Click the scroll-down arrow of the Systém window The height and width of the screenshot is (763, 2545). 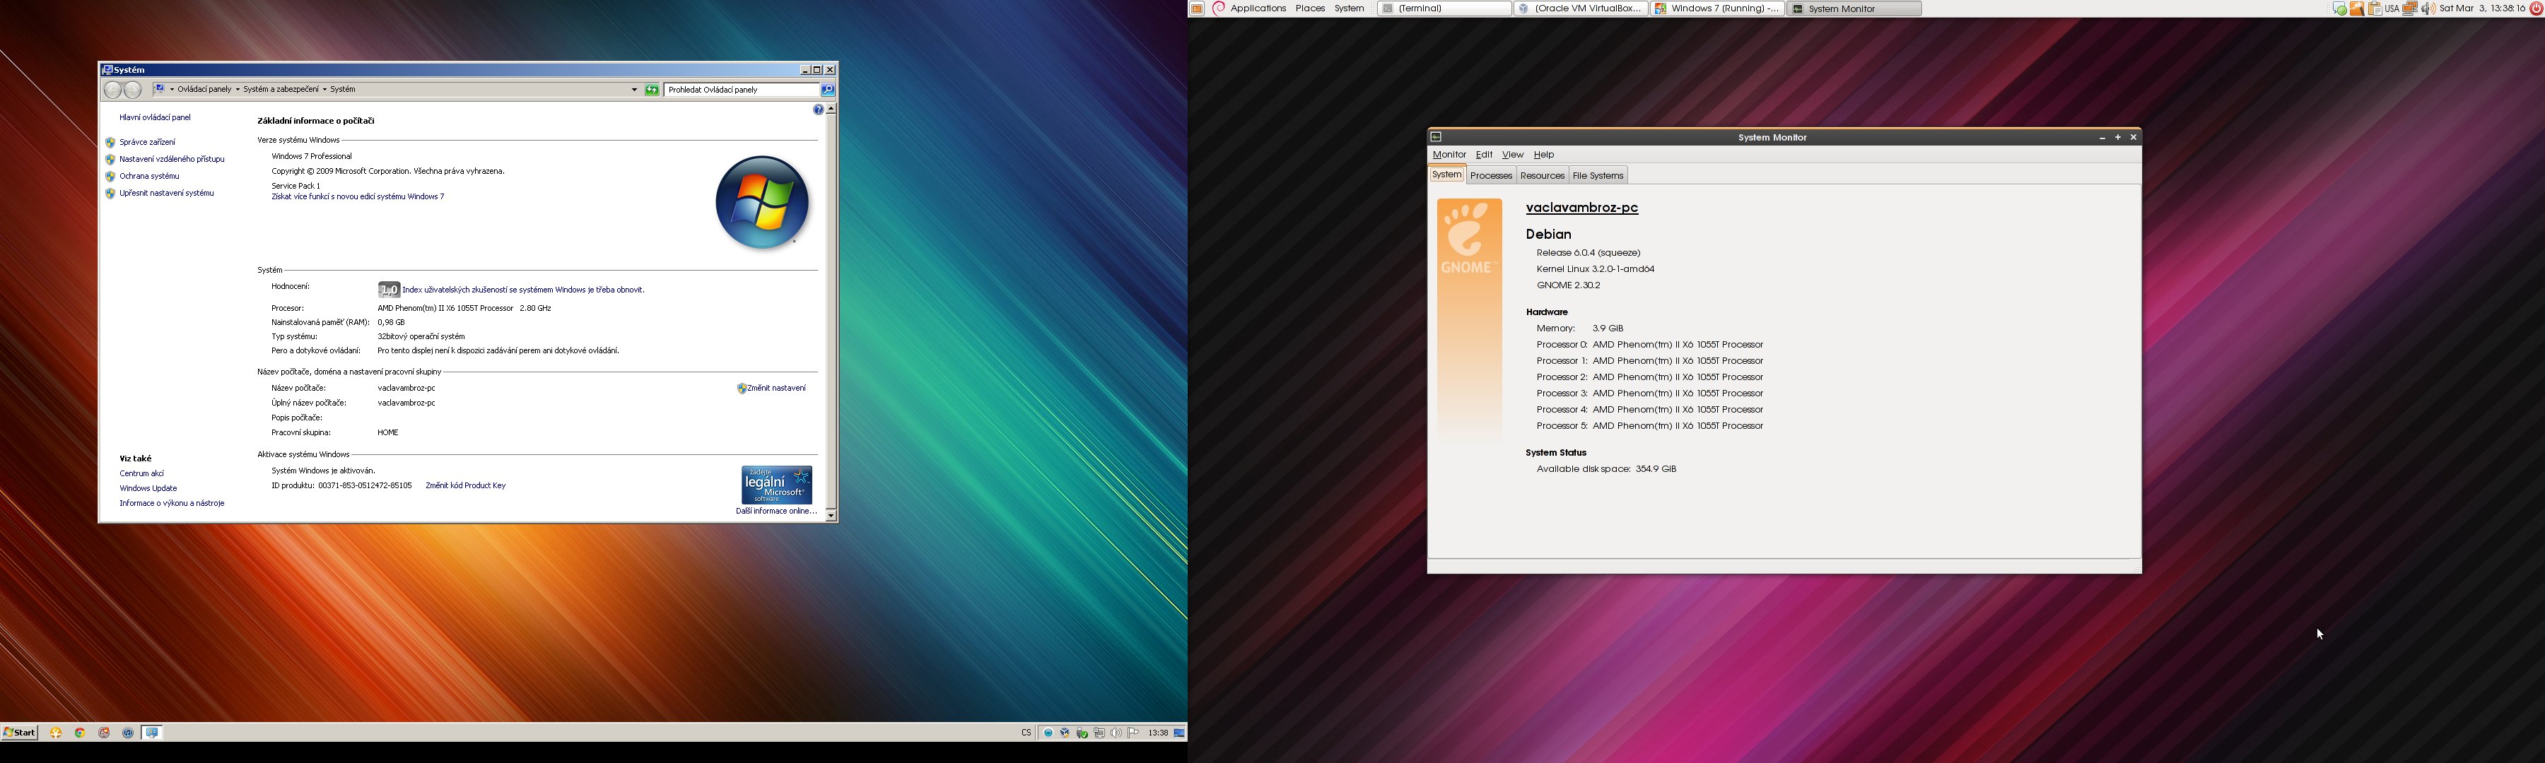(x=831, y=515)
